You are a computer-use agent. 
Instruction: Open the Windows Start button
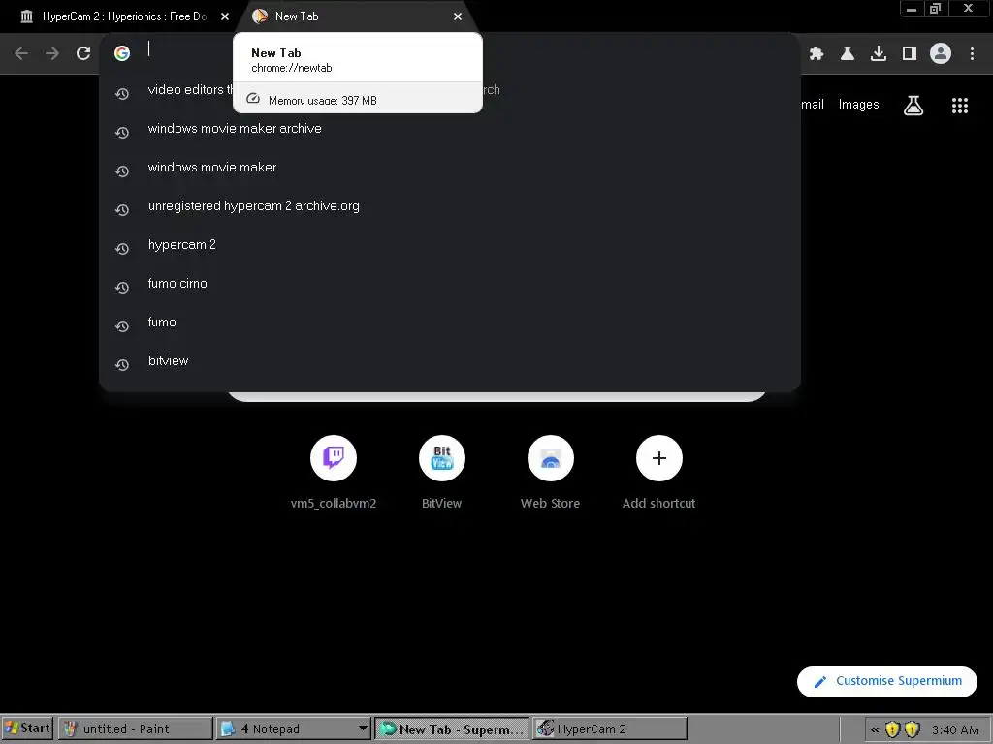[27, 728]
